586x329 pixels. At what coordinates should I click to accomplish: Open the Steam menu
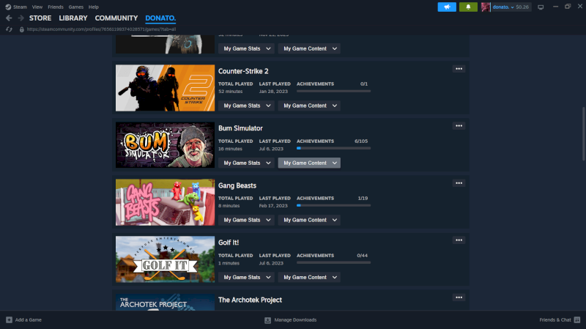pyautogui.click(x=20, y=7)
